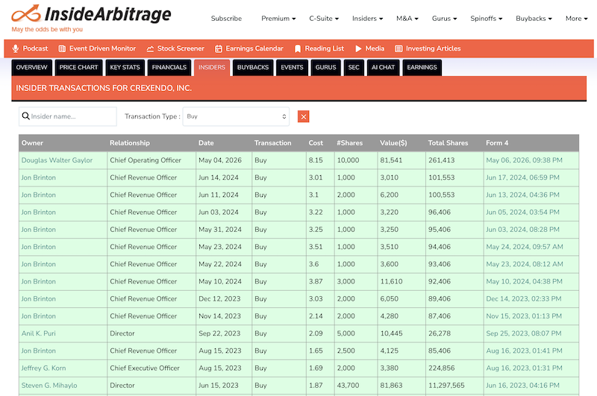The height and width of the screenshot is (396, 597).
Task: Select the Chief Operating Officer cell
Action: (151, 160)
